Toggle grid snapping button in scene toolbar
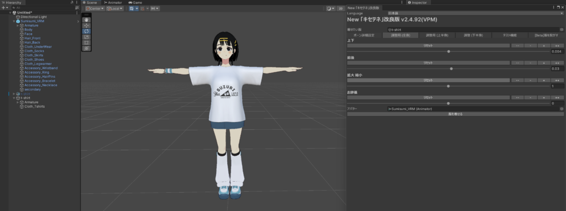The image size is (566, 211). click(143, 8)
